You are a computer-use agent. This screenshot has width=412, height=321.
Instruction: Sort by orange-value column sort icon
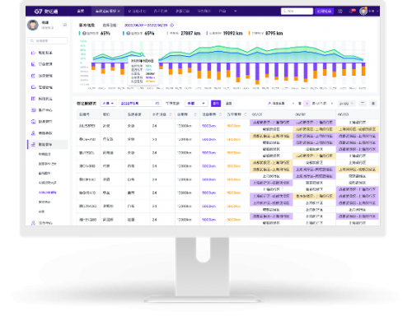pyautogui.click(x=246, y=114)
